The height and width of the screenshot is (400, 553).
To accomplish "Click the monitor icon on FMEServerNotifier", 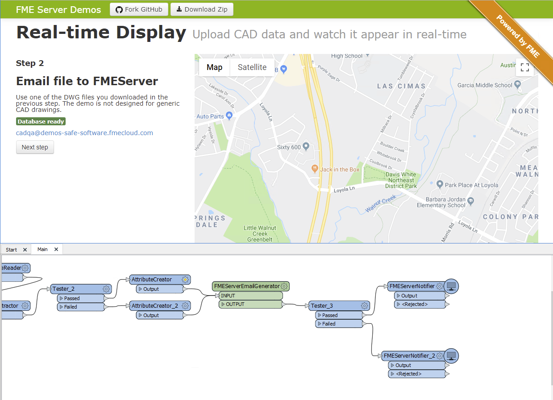I will [x=451, y=286].
